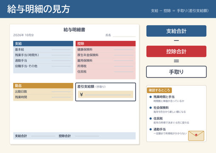216x153 pixels.
Task: Click the 厚生年金保険料 row
Action: coord(106,55)
